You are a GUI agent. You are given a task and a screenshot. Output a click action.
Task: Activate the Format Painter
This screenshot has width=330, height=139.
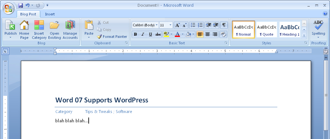click(x=112, y=37)
